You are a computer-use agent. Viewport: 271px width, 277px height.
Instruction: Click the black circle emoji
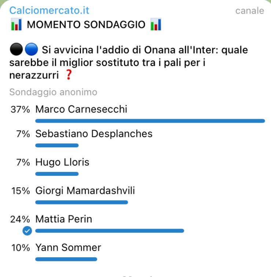click(16, 49)
